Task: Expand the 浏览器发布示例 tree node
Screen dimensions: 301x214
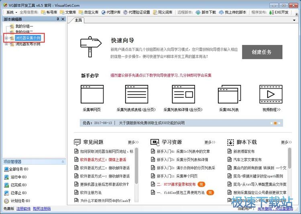Action: [x=6, y=44]
